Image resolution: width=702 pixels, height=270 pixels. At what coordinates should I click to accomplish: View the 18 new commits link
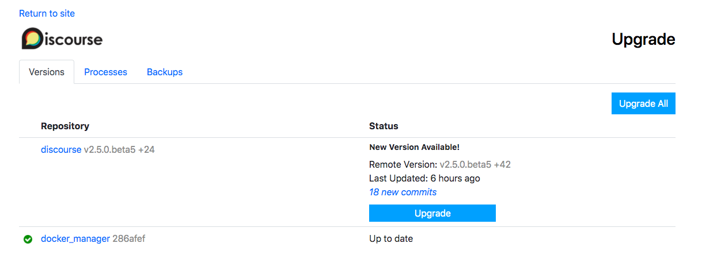403,192
